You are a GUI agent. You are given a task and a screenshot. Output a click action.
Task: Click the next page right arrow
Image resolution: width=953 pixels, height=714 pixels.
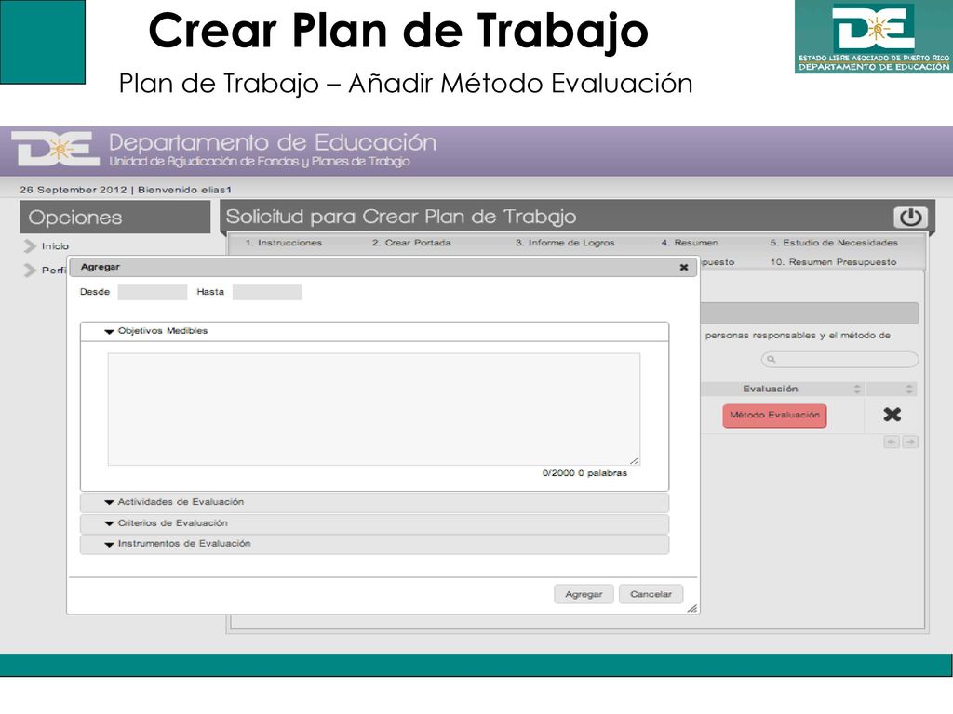tap(910, 442)
